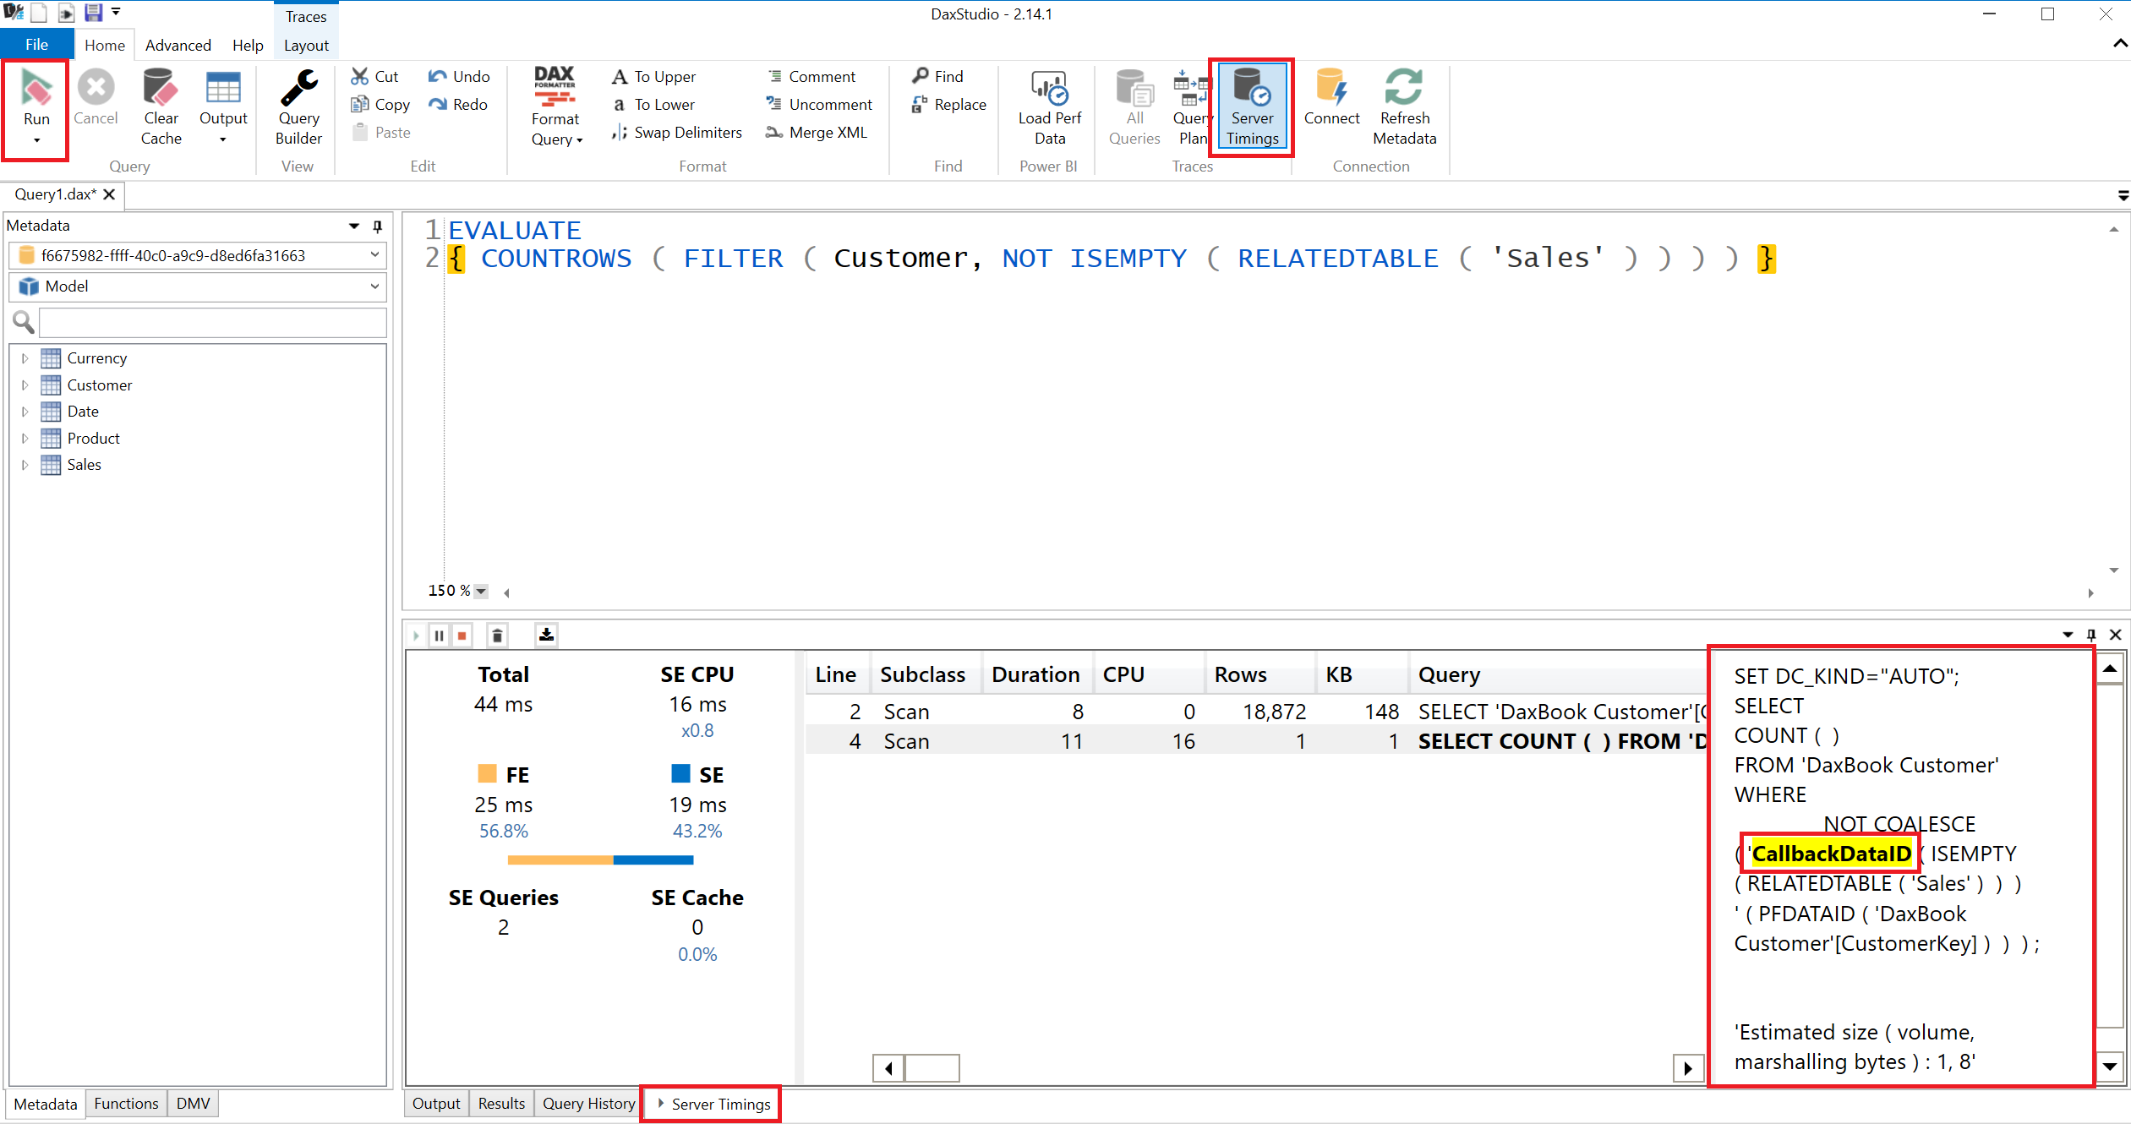This screenshot has width=2131, height=1124.
Task: Open the Metadata pane options arrow
Action: (x=354, y=226)
